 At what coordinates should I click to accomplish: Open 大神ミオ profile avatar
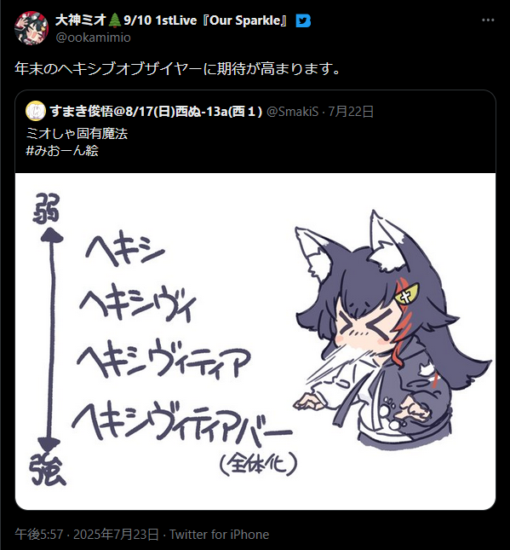(x=32, y=27)
